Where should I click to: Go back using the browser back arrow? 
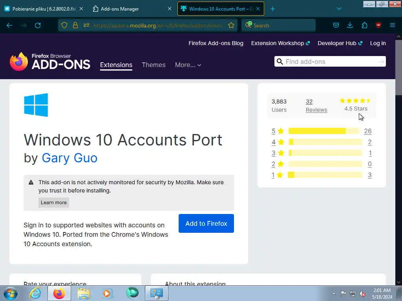(x=9, y=25)
